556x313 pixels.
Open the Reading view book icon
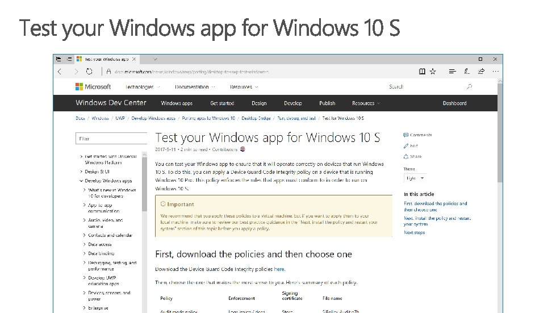[x=422, y=72]
